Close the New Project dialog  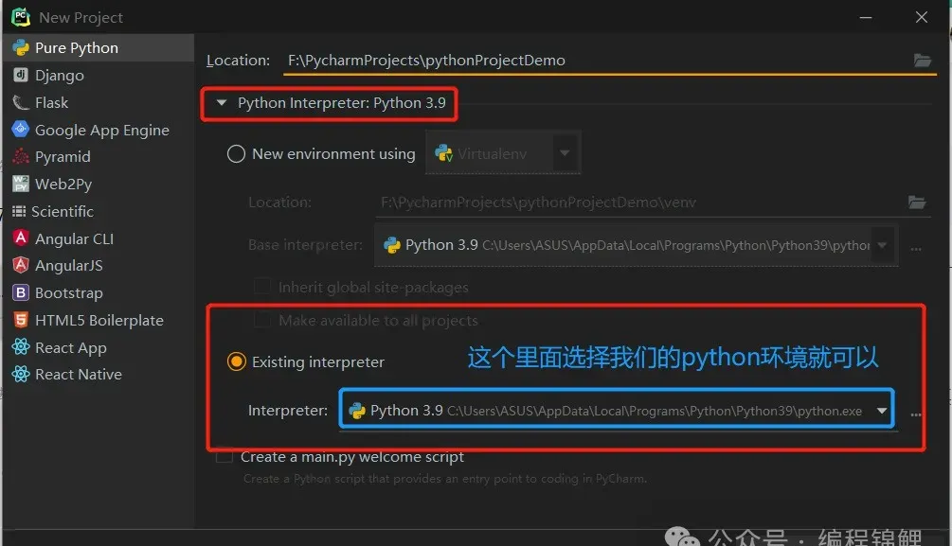pos(922,17)
